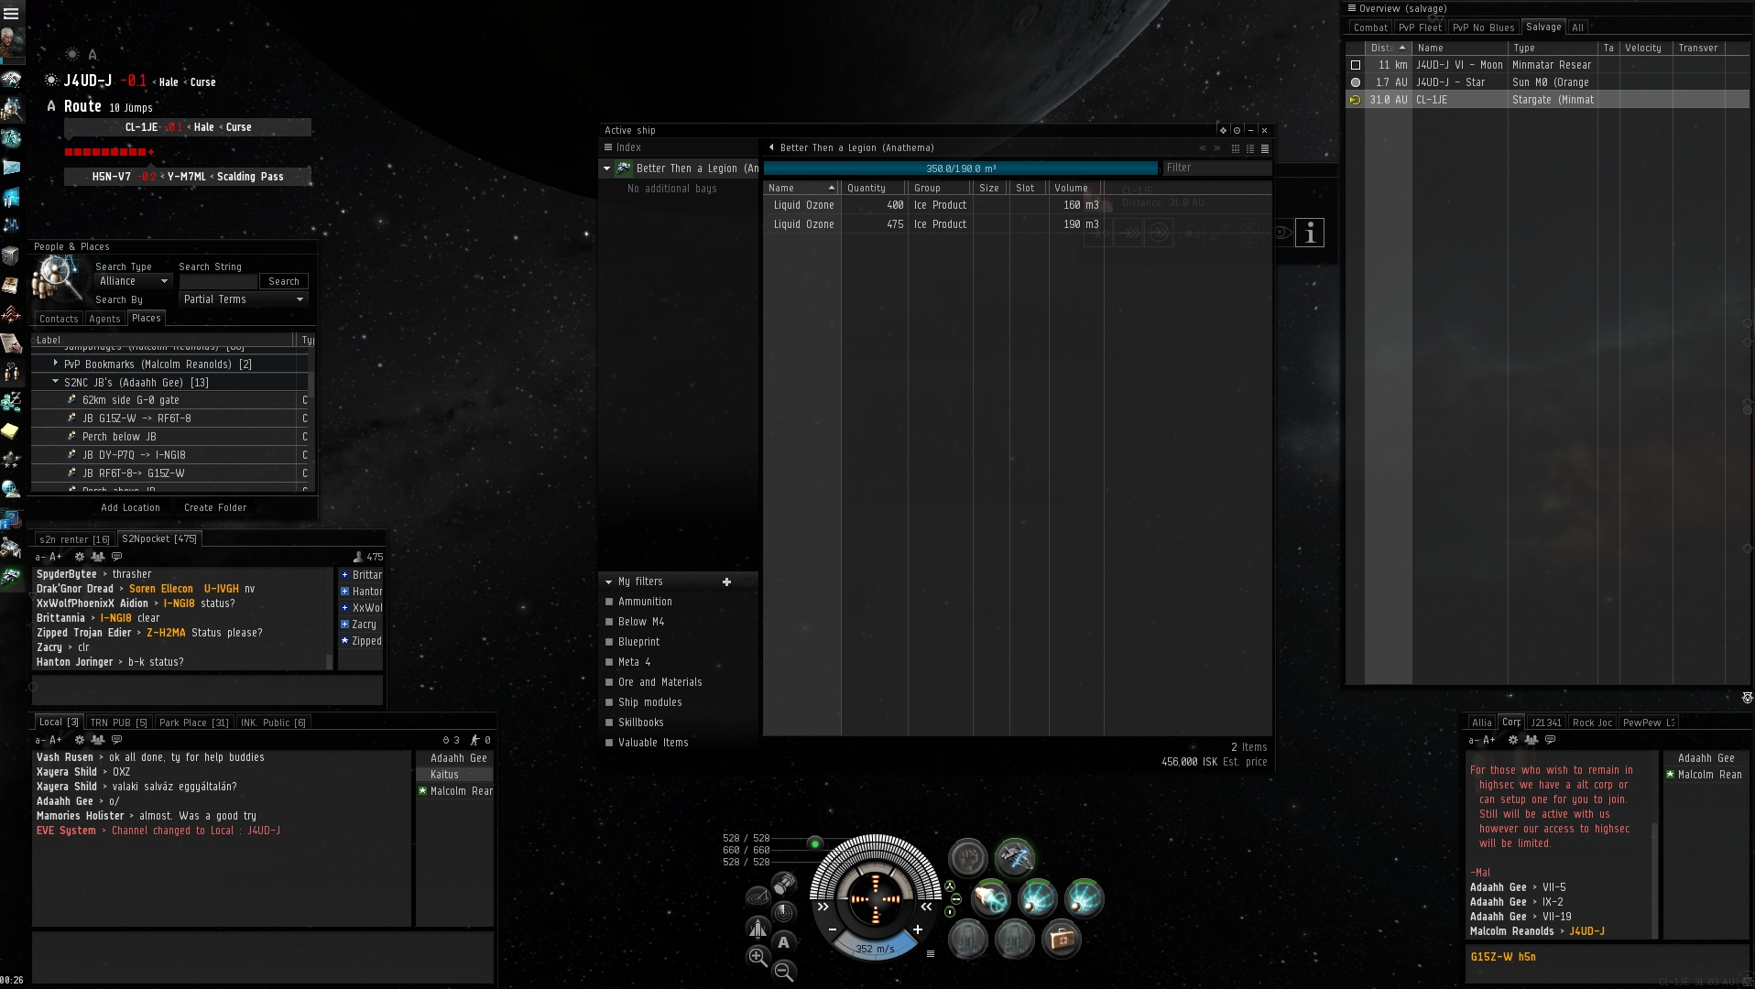Image resolution: width=1755 pixels, height=989 pixels.
Task: Toggle the Meta 4 inventory filter
Action: click(608, 662)
